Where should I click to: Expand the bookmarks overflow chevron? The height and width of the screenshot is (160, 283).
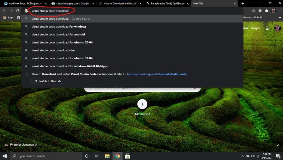280,17
